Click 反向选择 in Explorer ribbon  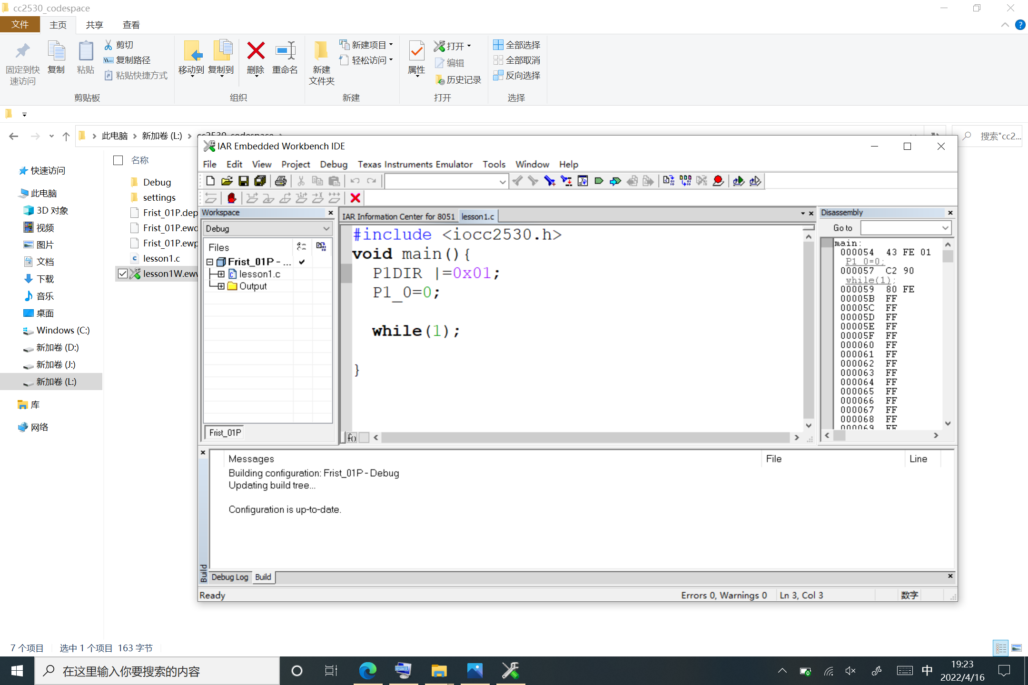pyautogui.click(x=517, y=75)
